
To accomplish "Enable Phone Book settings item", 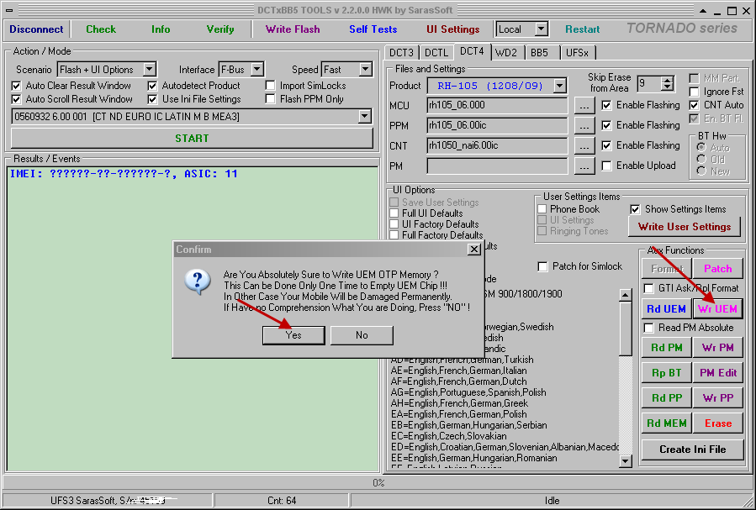I will [x=542, y=209].
